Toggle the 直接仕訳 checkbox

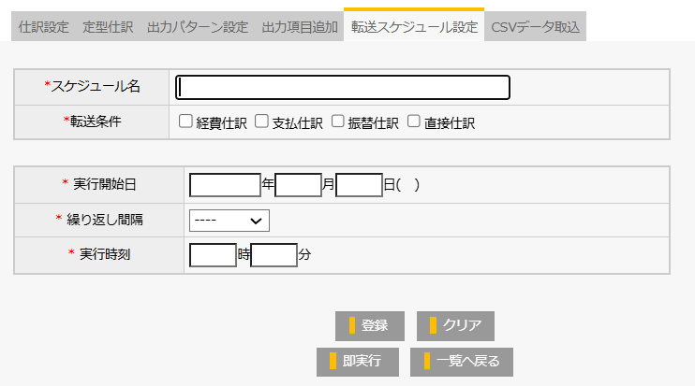pyautogui.click(x=414, y=122)
